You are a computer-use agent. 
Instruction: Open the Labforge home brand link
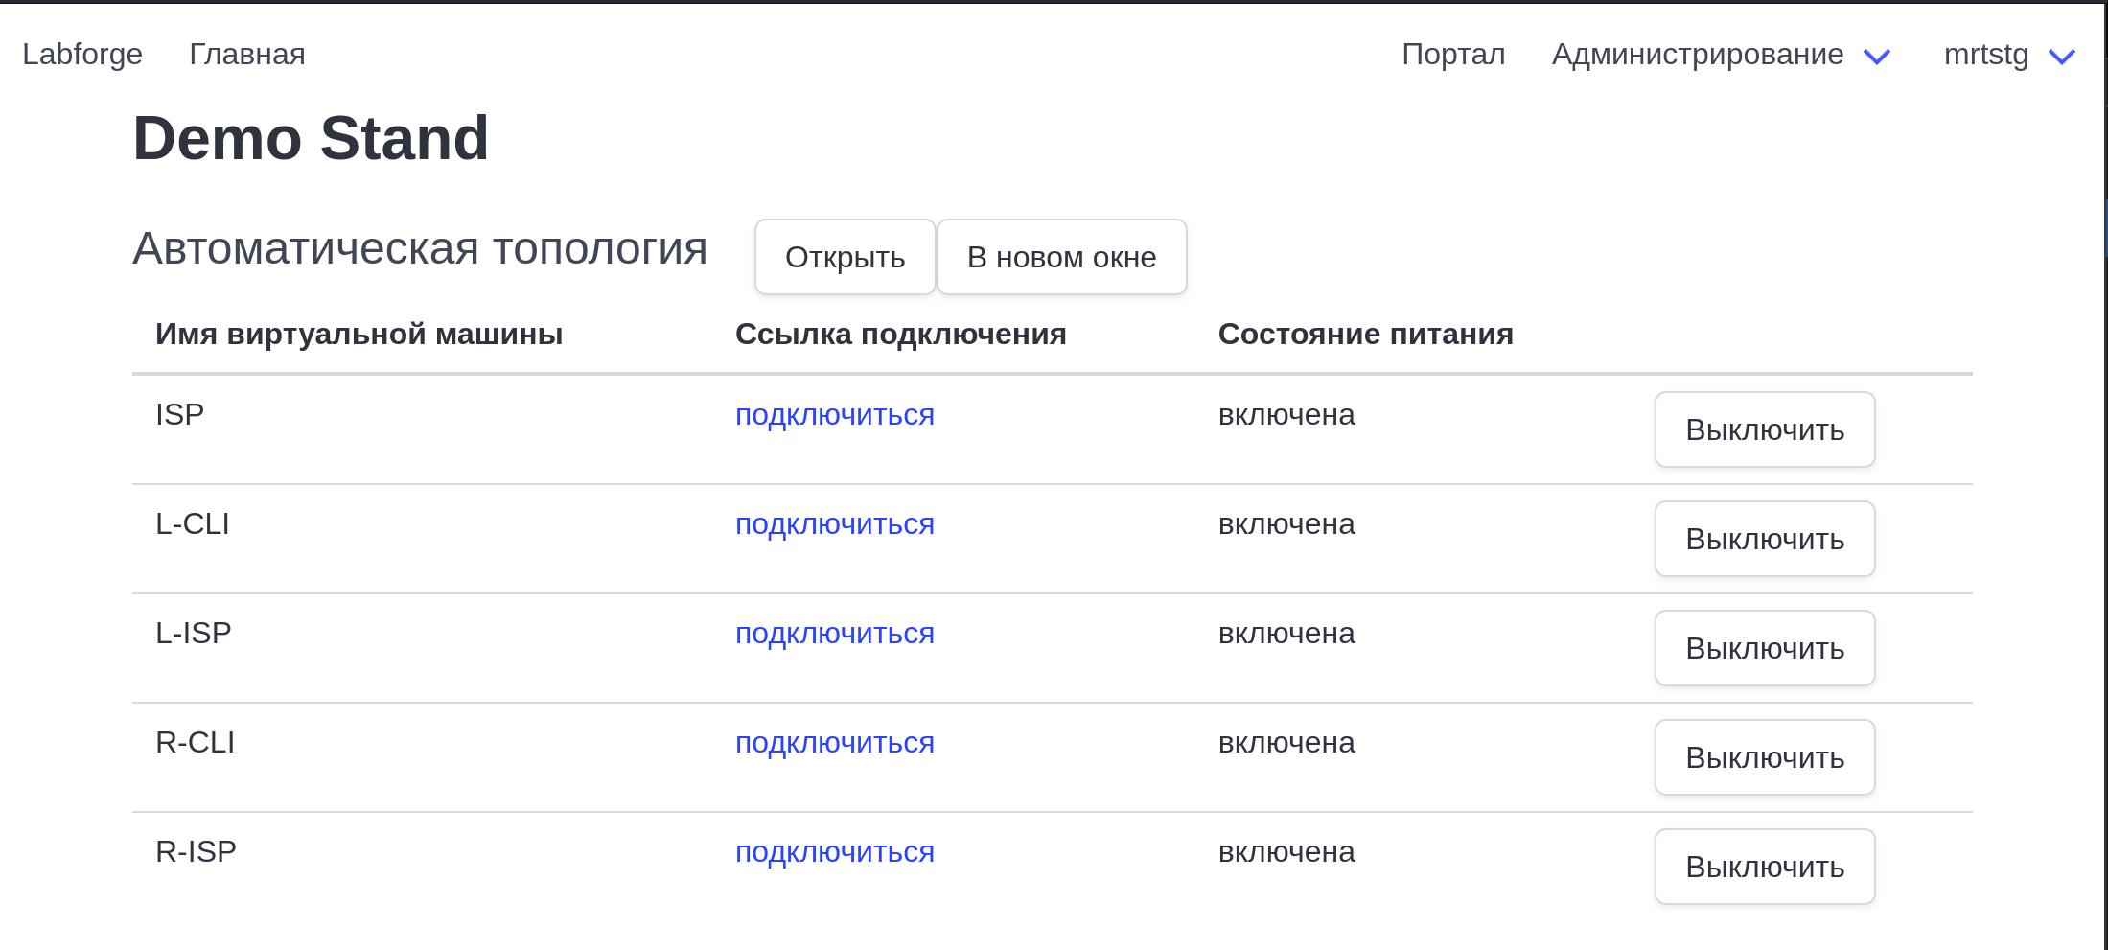[82, 55]
